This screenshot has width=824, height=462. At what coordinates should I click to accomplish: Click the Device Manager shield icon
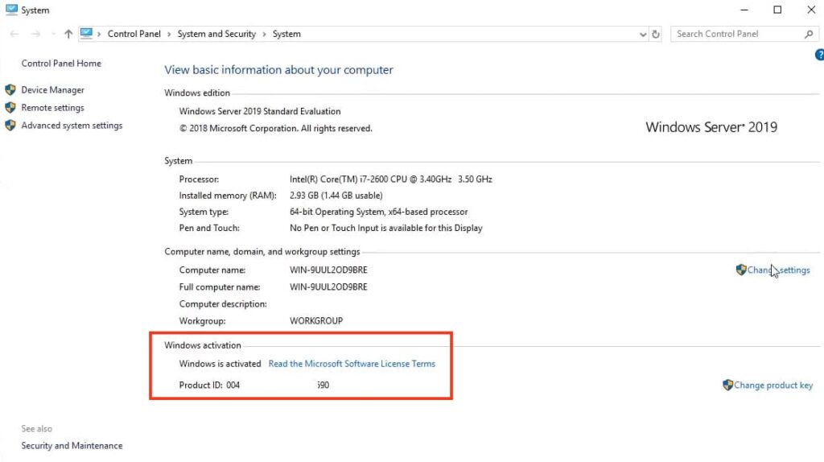click(x=10, y=90)
